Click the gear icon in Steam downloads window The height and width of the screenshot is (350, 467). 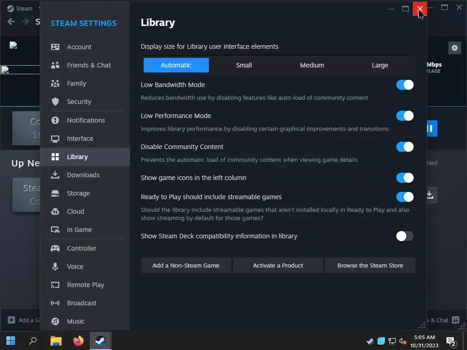(x=454, y=48)
